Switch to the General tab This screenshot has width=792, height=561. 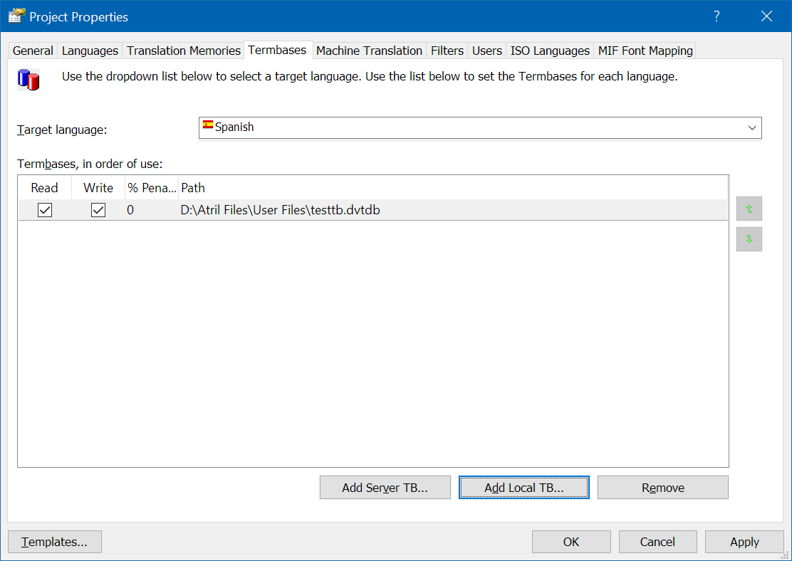(33, 51)
